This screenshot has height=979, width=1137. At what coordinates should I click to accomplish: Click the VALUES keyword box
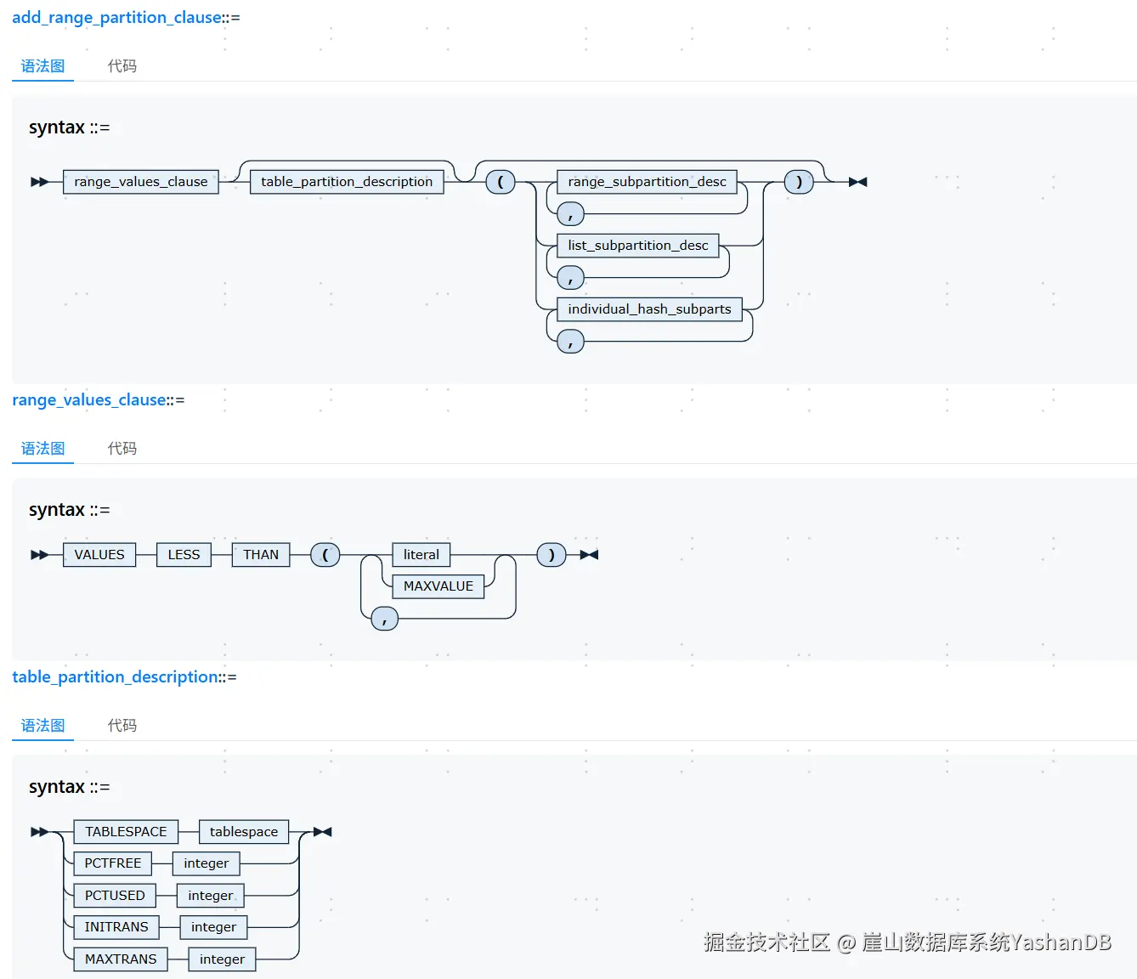[x=99, y=555]
